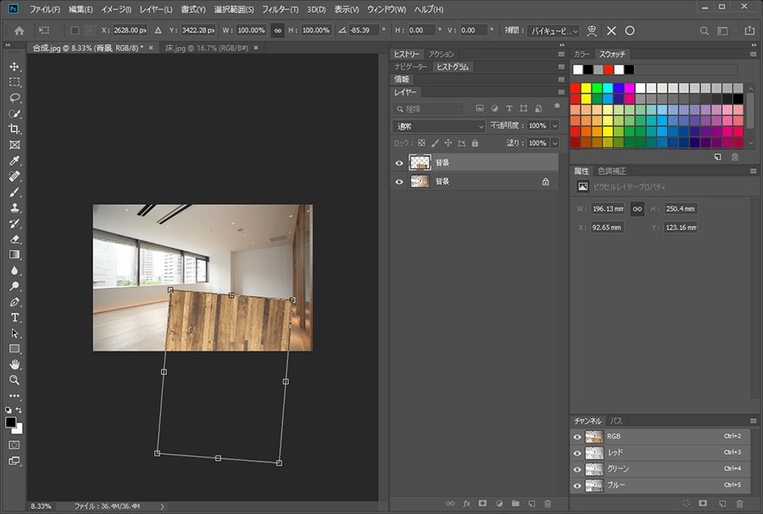Screen dimensions: 763x514
Task: Toggle visibility of the レッド channel
Action: tap(577, 453)
